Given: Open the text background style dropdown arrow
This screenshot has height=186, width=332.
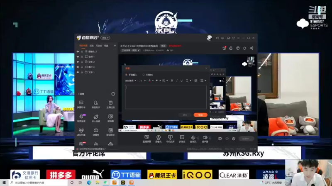Looking at the screenshot, I should (x=167, y=81).
